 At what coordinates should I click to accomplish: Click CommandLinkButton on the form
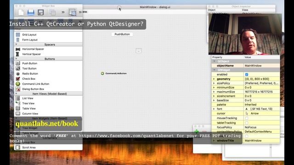point(114,73)
